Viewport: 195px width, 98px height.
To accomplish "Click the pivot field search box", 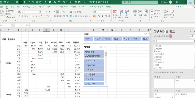I will 174,41.
